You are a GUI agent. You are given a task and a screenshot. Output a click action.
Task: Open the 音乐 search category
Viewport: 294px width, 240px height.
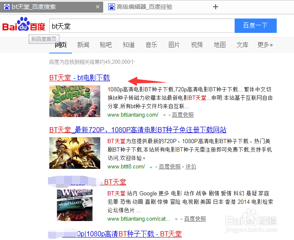click(151, 45)
